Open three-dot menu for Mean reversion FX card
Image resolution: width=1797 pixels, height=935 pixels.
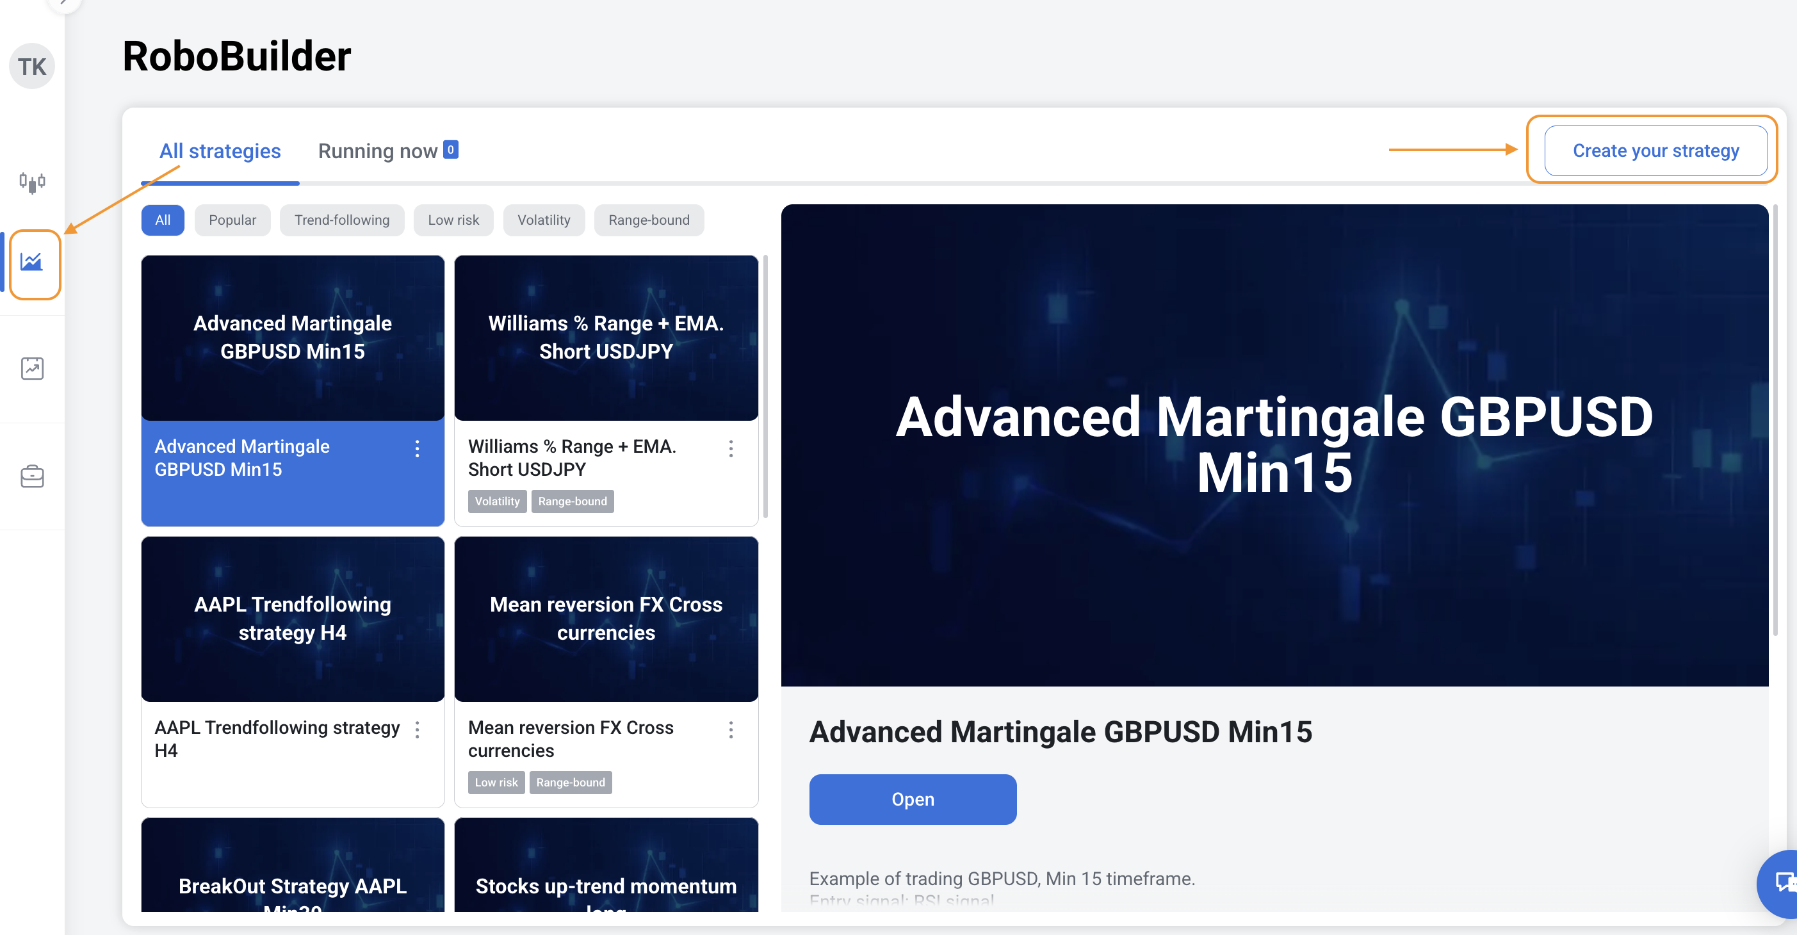pyautogui.click(x=730, y=730)
